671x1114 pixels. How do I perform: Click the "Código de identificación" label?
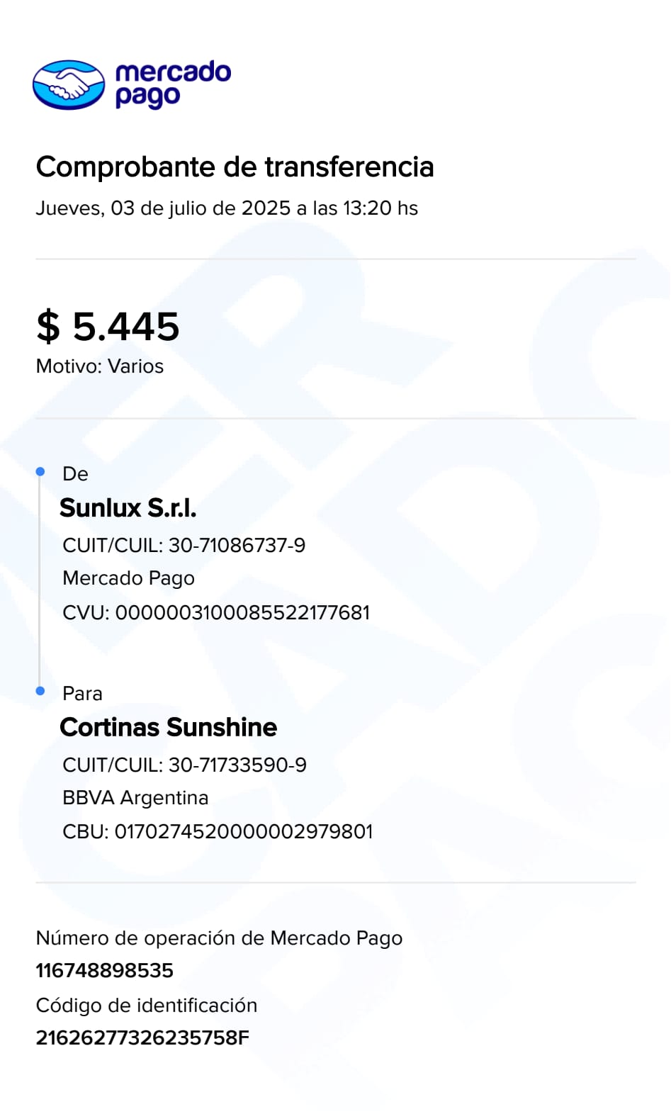(x=147, y=1006)
